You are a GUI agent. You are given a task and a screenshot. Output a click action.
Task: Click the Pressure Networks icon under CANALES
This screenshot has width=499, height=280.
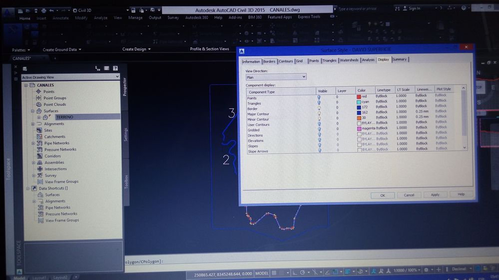tap(39, 149)
